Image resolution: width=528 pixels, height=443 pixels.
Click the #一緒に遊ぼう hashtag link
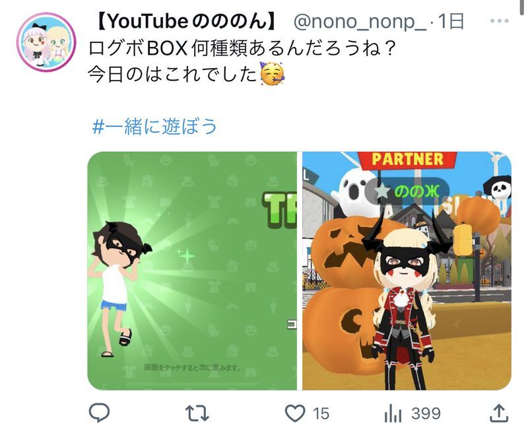click(154, 127)
